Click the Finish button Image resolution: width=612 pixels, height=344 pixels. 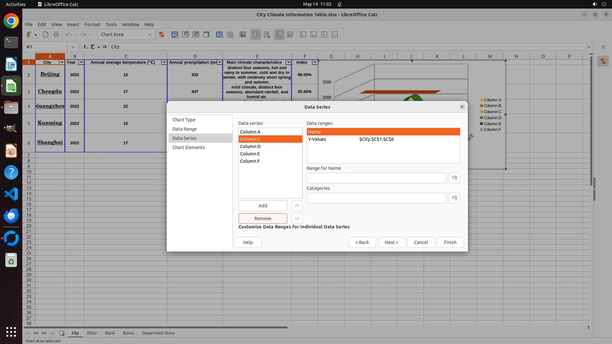(x=450, y=242)
